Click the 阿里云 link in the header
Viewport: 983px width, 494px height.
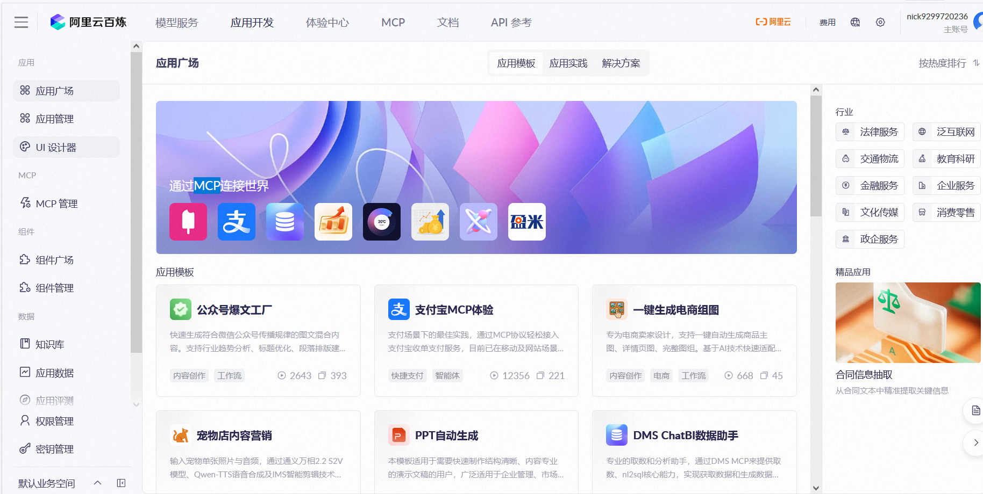773,22
